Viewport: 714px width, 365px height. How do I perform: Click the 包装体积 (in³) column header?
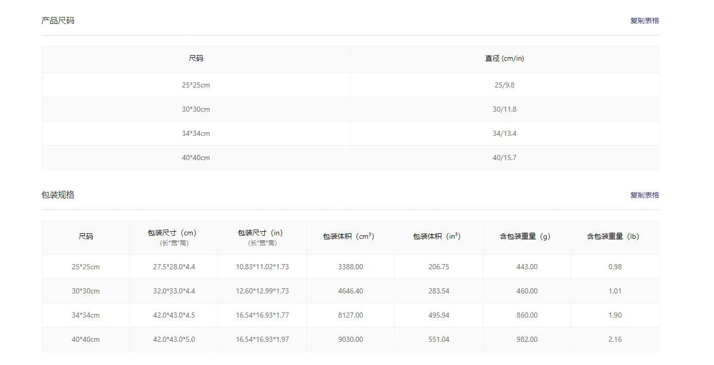pos(439,237)
